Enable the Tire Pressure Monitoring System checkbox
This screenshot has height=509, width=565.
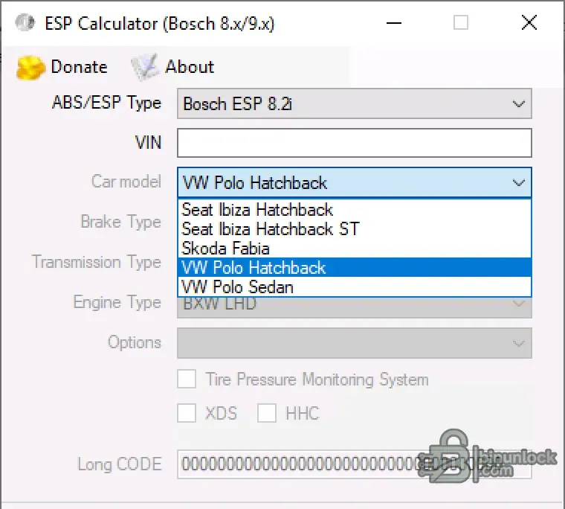click(187, 379)
